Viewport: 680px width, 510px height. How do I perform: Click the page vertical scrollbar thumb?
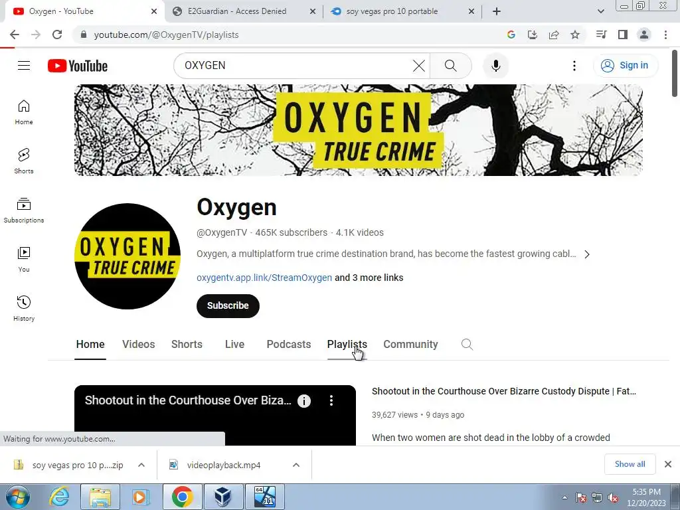click(x=675, y=74)
